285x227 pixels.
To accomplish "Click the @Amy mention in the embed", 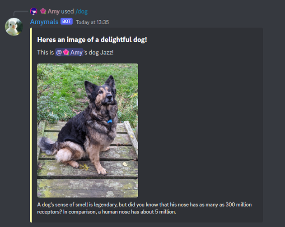I will pos(69,52).
